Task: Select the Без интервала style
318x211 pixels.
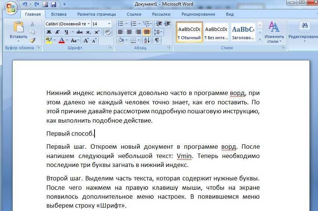Action: tap(216, 32)
